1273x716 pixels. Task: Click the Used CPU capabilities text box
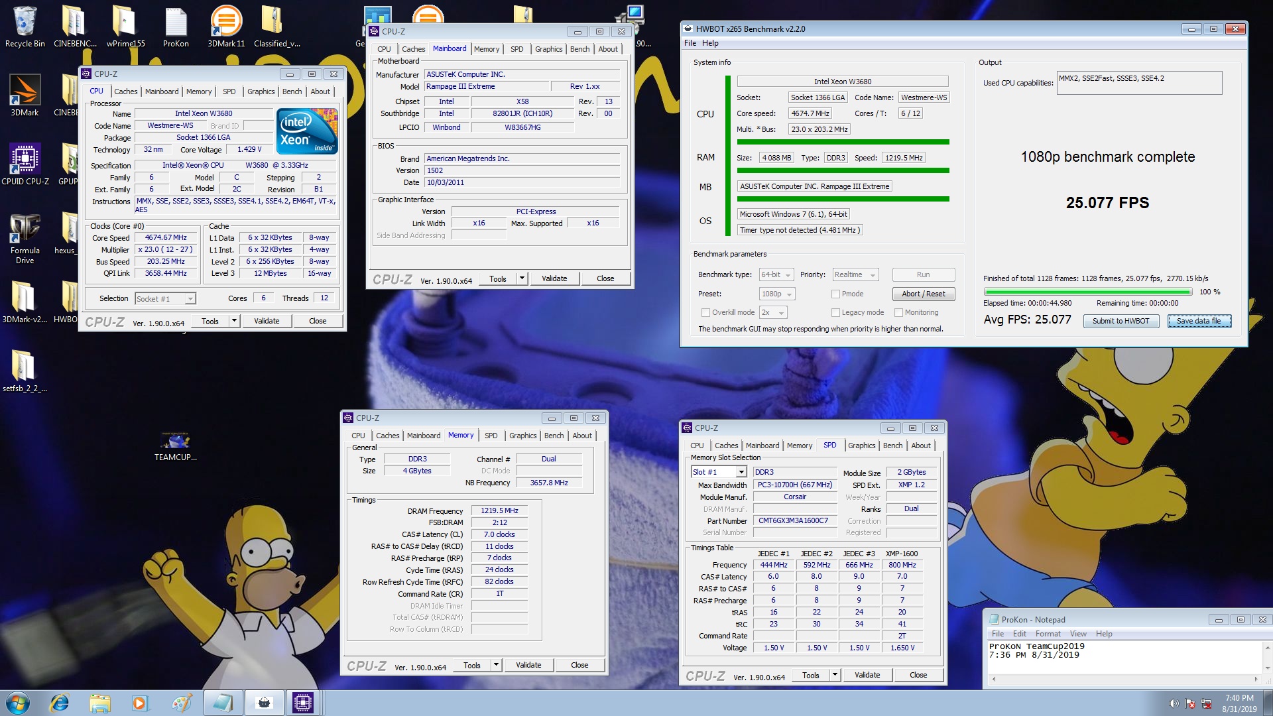coord(1139,83)
